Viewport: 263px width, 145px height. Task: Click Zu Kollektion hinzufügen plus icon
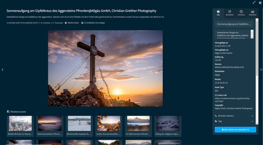coord(82,23)
